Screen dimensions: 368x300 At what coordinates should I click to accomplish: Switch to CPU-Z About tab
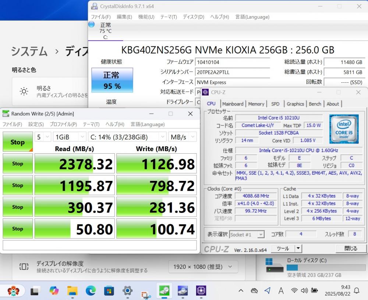point(333,104)
